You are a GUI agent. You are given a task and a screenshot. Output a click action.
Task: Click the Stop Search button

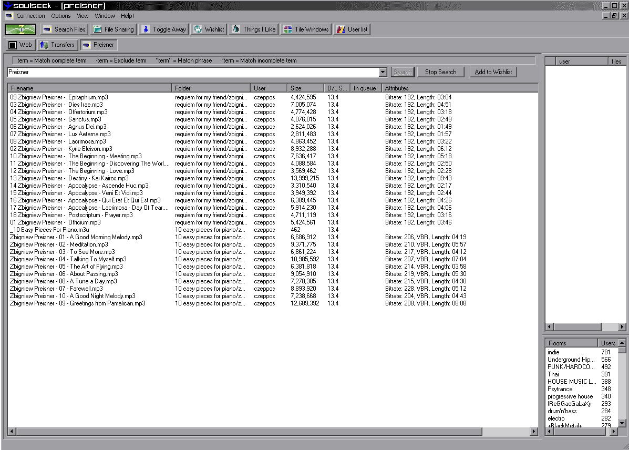click(440, 72)
